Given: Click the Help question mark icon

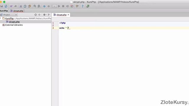Looking at the screenshot, I should (83, 6).
